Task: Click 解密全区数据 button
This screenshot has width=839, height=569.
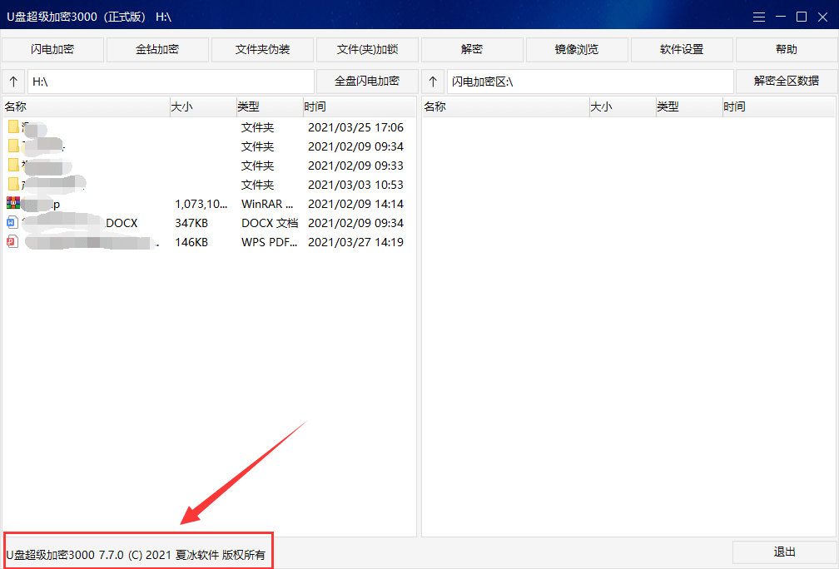Action: point(787,82)
